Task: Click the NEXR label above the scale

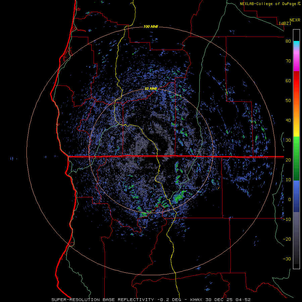Action: click(x=295, y=20)
